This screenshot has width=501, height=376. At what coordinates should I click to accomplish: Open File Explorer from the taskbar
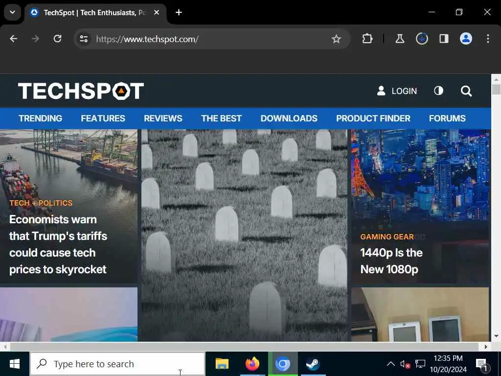pyautogui.click(x=222, y=364)
